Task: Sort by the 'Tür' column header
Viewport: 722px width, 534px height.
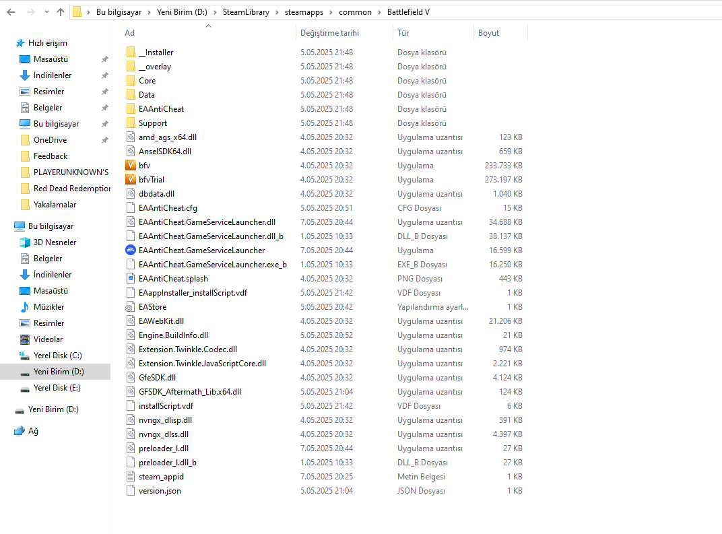Action: [x=403, y=33]
